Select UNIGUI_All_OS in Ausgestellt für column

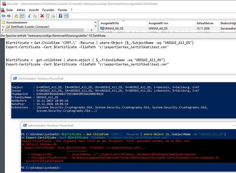114,28
